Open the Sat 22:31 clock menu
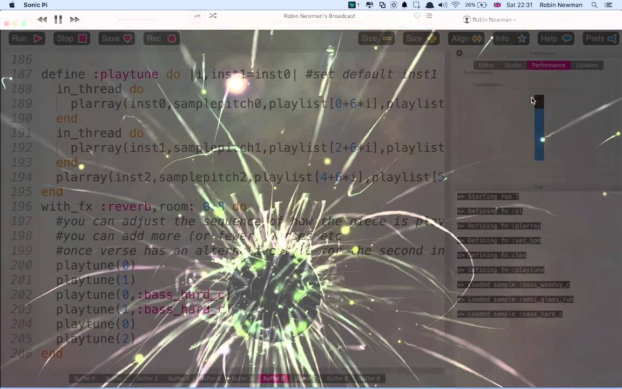This screenshot has height=389, width=622. click(519, 5)
